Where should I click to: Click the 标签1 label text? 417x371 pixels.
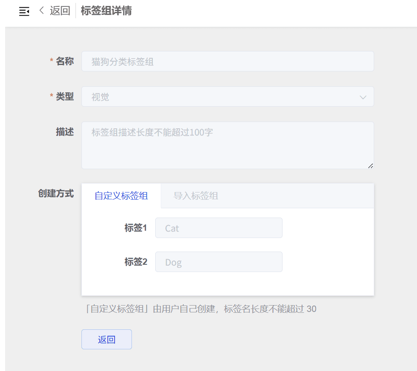[136, 228]
